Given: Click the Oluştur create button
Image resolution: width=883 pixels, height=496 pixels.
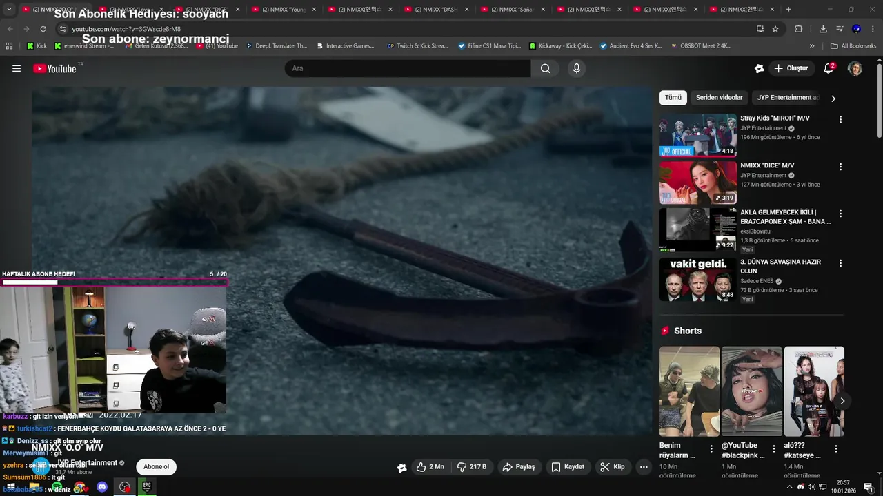Looking at the screenshot, I should pyautogui.click(x=791, y=68).
